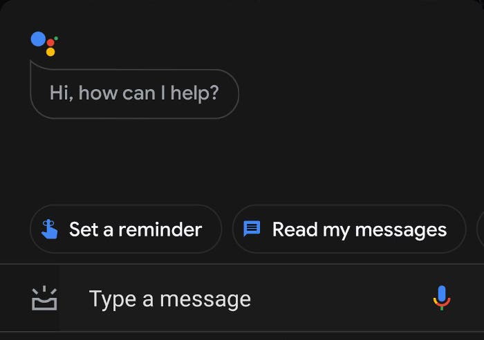
Task: Tap the microphone icon to speak
Action: tap(442, 298)
